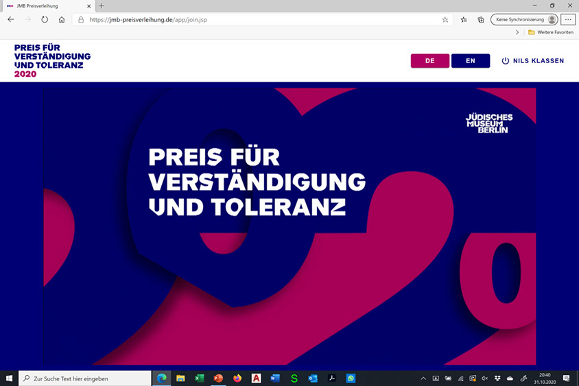Add page to favorites star icon

click(x=445, y=20)
